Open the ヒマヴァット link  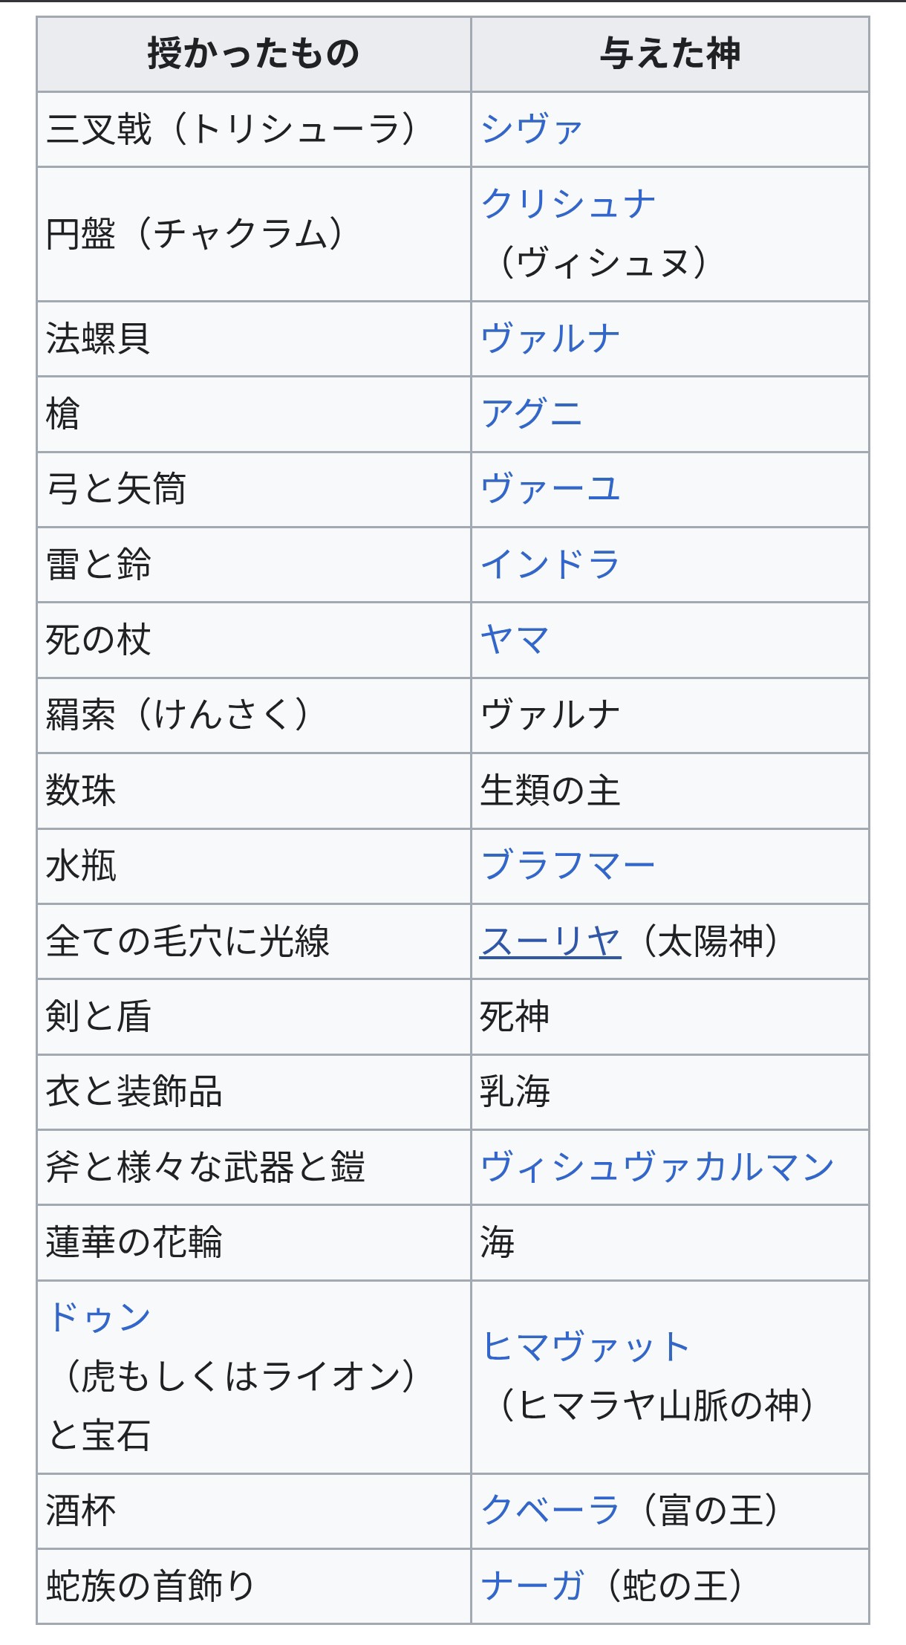[585, 1346]
